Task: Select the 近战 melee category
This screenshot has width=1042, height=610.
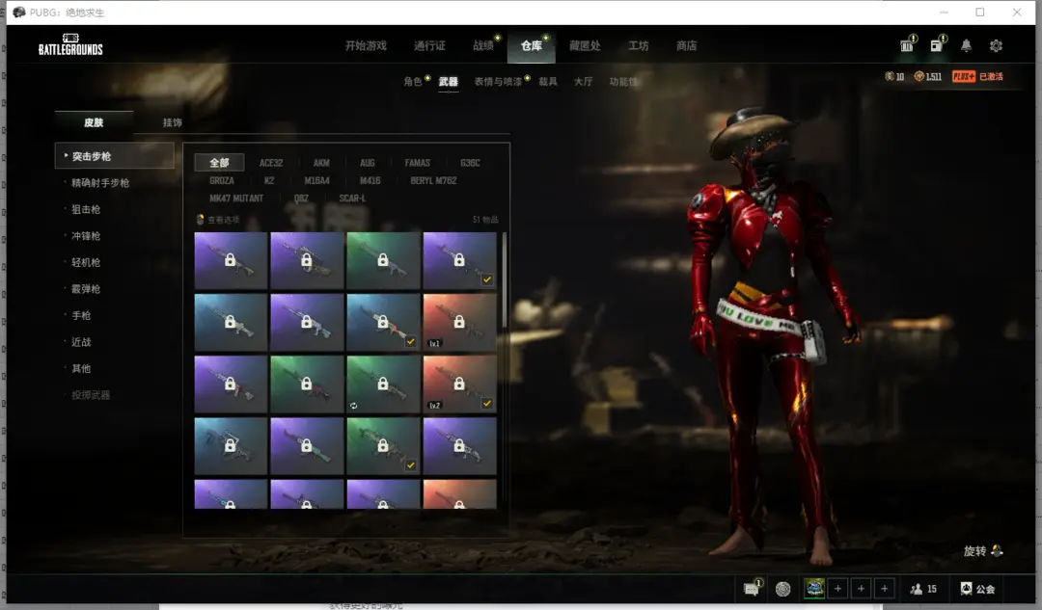Action: coord(81,342)
